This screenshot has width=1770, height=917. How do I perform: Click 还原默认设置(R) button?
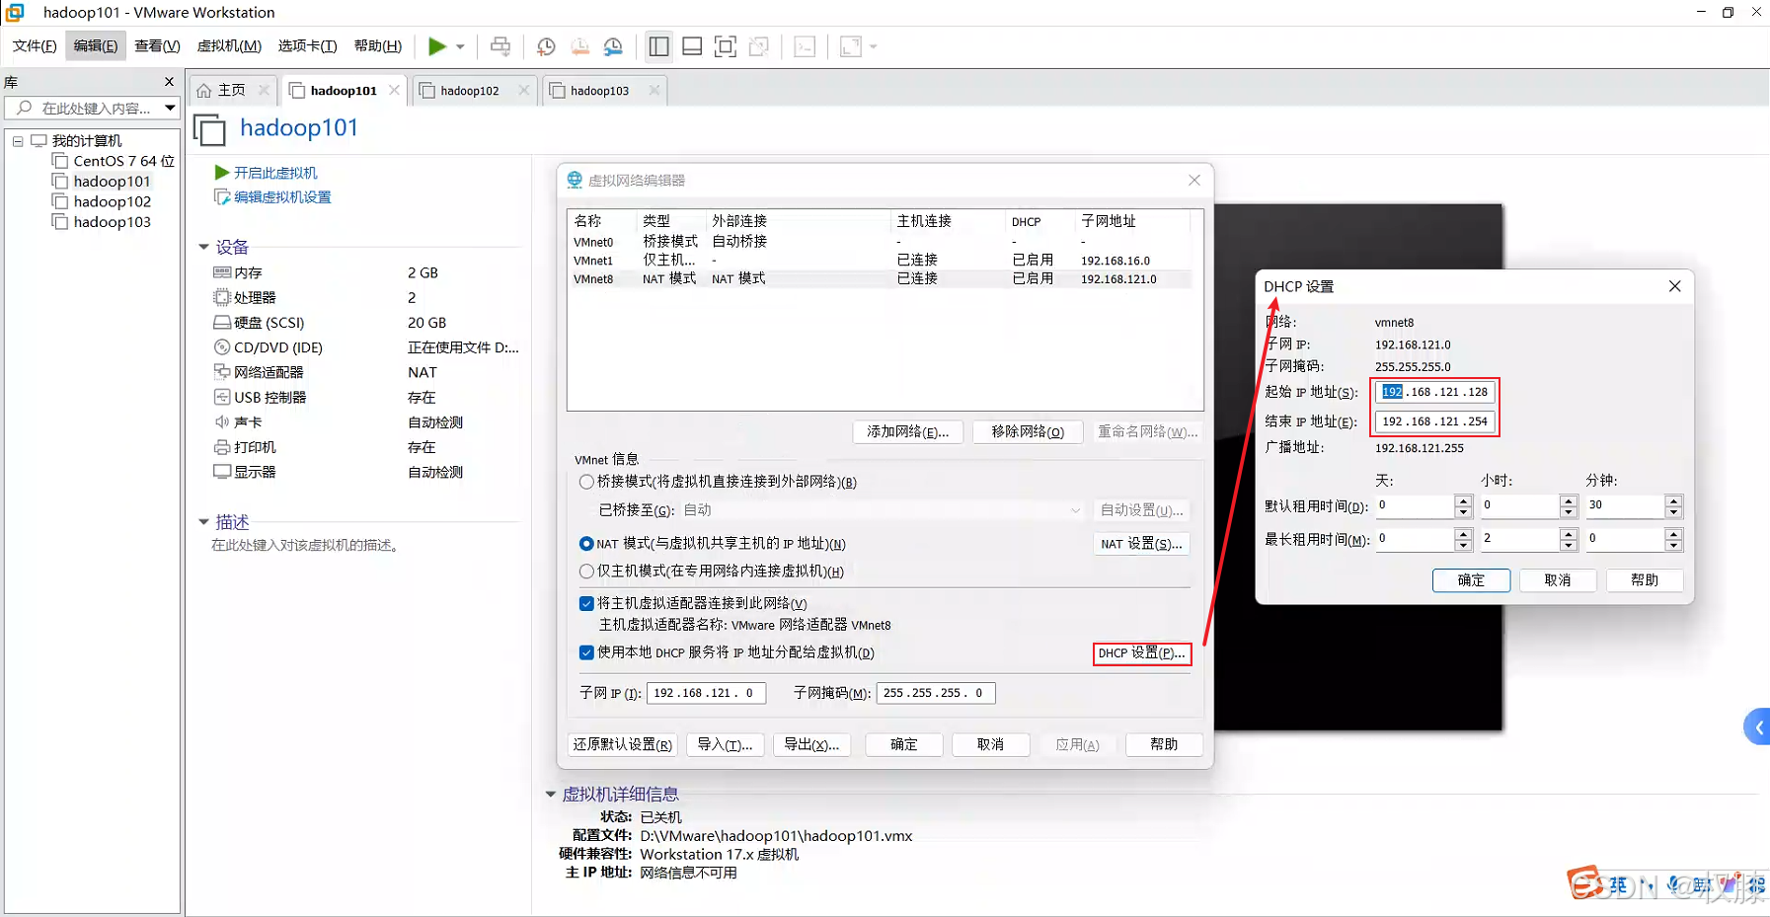tap(622, 745)
